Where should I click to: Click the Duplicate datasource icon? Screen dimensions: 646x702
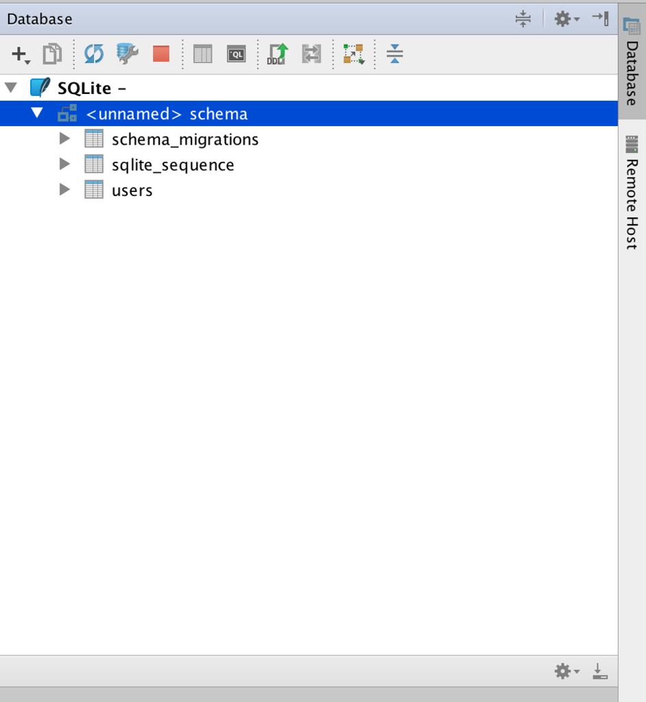(52, 54)
